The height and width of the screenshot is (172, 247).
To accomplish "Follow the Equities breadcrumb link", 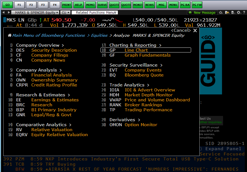I will [99, 35].
